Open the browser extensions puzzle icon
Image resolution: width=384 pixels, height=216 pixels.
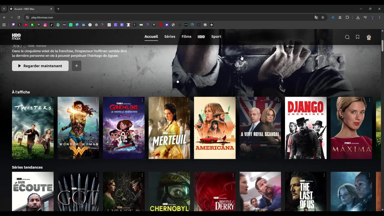tap(347, 17)
